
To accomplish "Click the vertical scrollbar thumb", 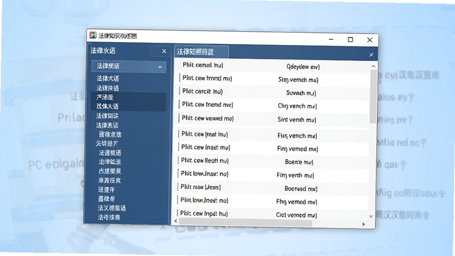I will pyautogui.click(x=373, y=96).
